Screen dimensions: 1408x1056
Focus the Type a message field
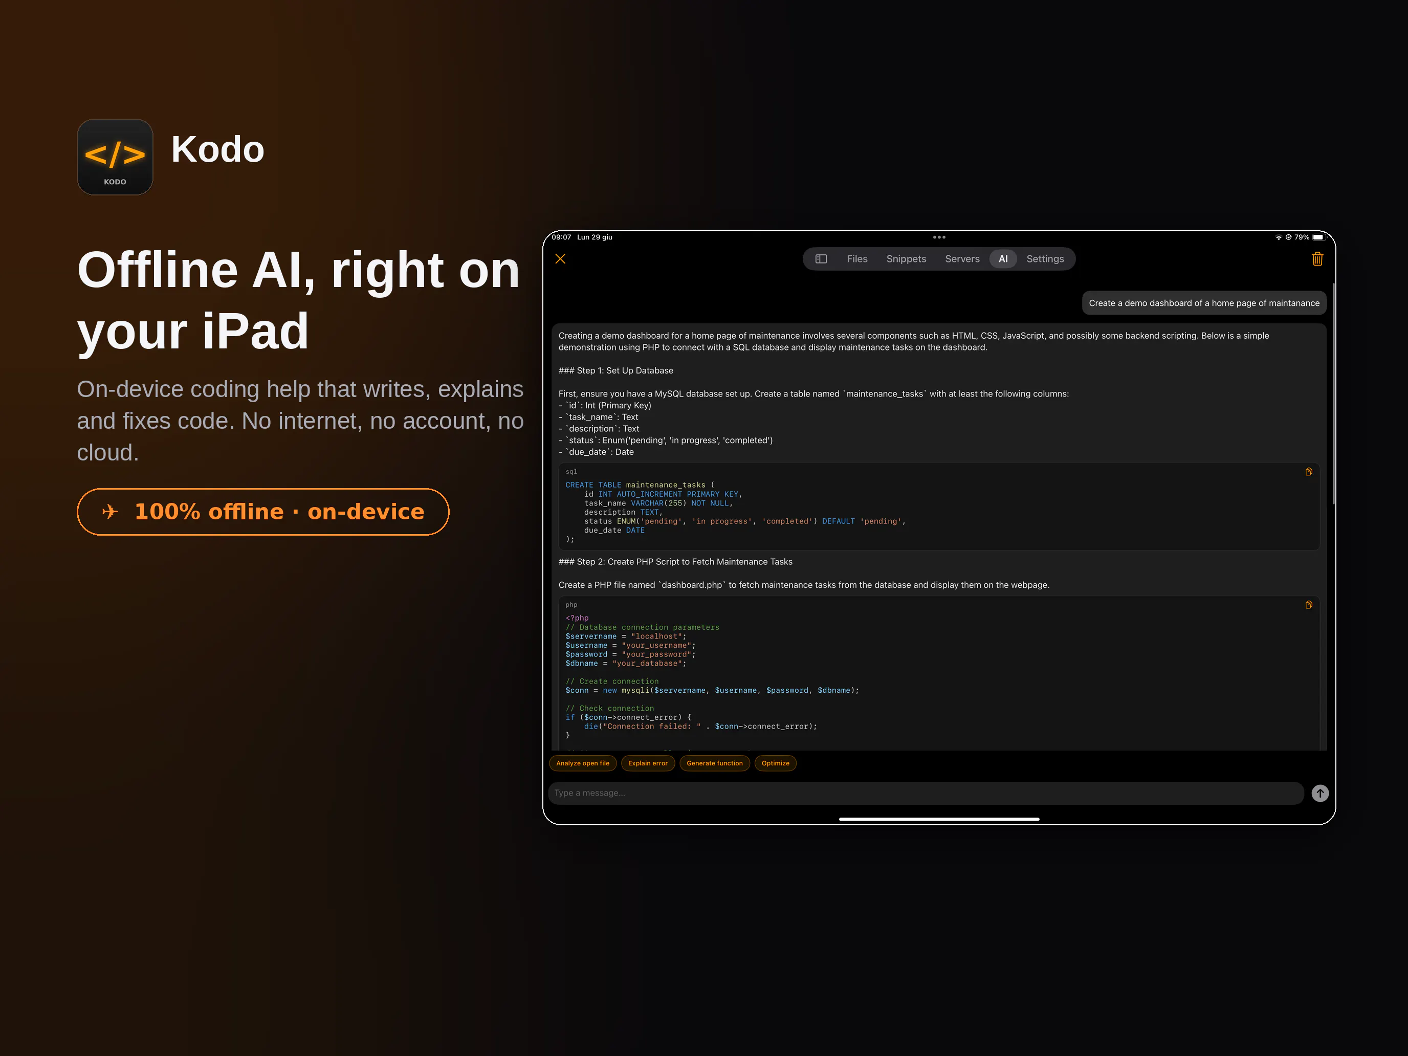coord(926,793)
